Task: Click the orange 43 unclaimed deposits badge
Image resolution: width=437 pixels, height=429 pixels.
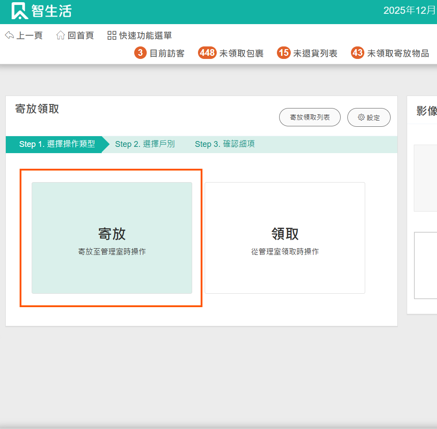Action: pos(358,53)
